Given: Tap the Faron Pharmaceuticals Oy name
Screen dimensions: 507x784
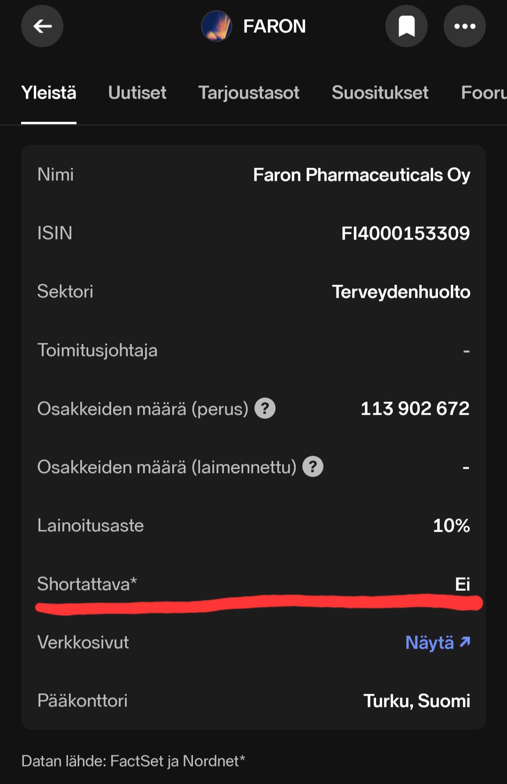Looking at the screenshot, I should tap(361, 175).
